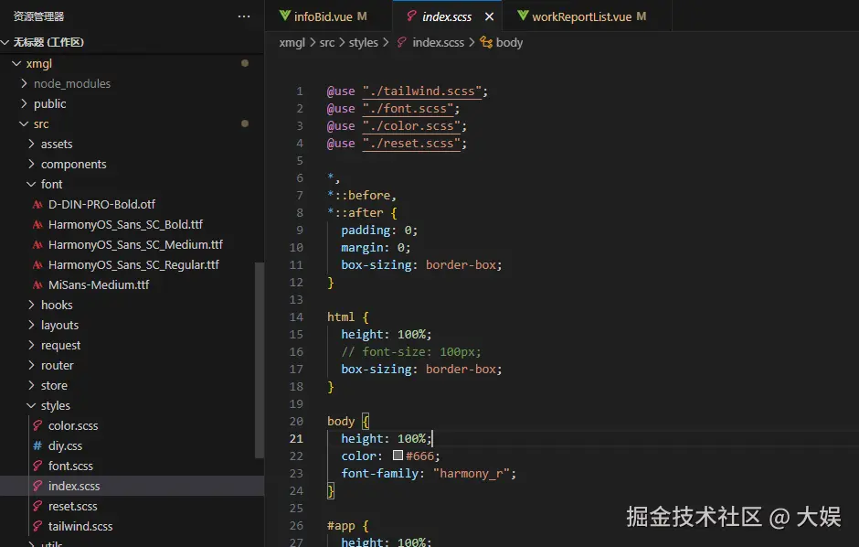Expand the components folder
This screenshot has width=859, height=547.
click(x=31, y=164)
